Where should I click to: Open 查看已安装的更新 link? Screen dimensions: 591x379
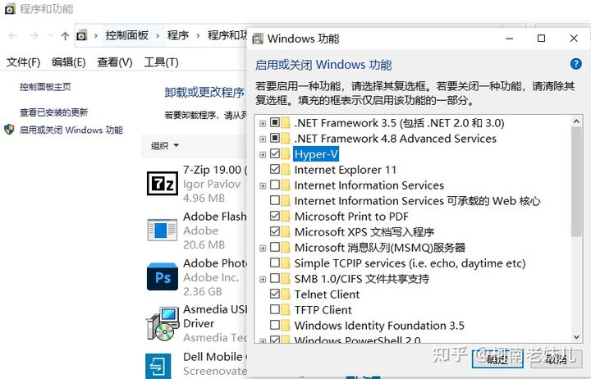coord(53,112)
